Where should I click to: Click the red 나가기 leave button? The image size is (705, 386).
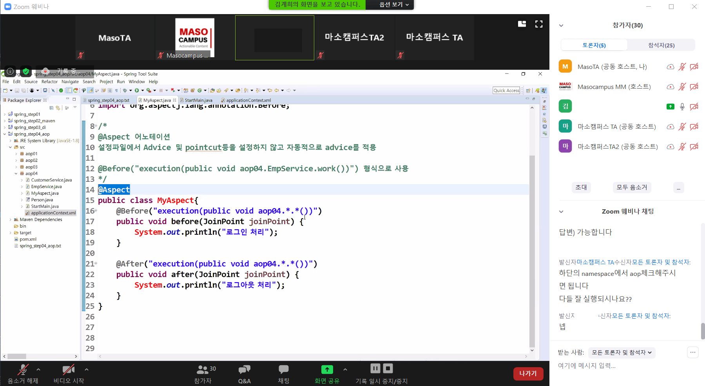click(x=528, y=373)
